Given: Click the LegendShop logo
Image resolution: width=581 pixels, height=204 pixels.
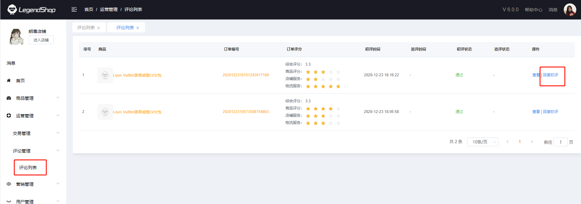Looking at the screenshot, I should click(31, 10).
